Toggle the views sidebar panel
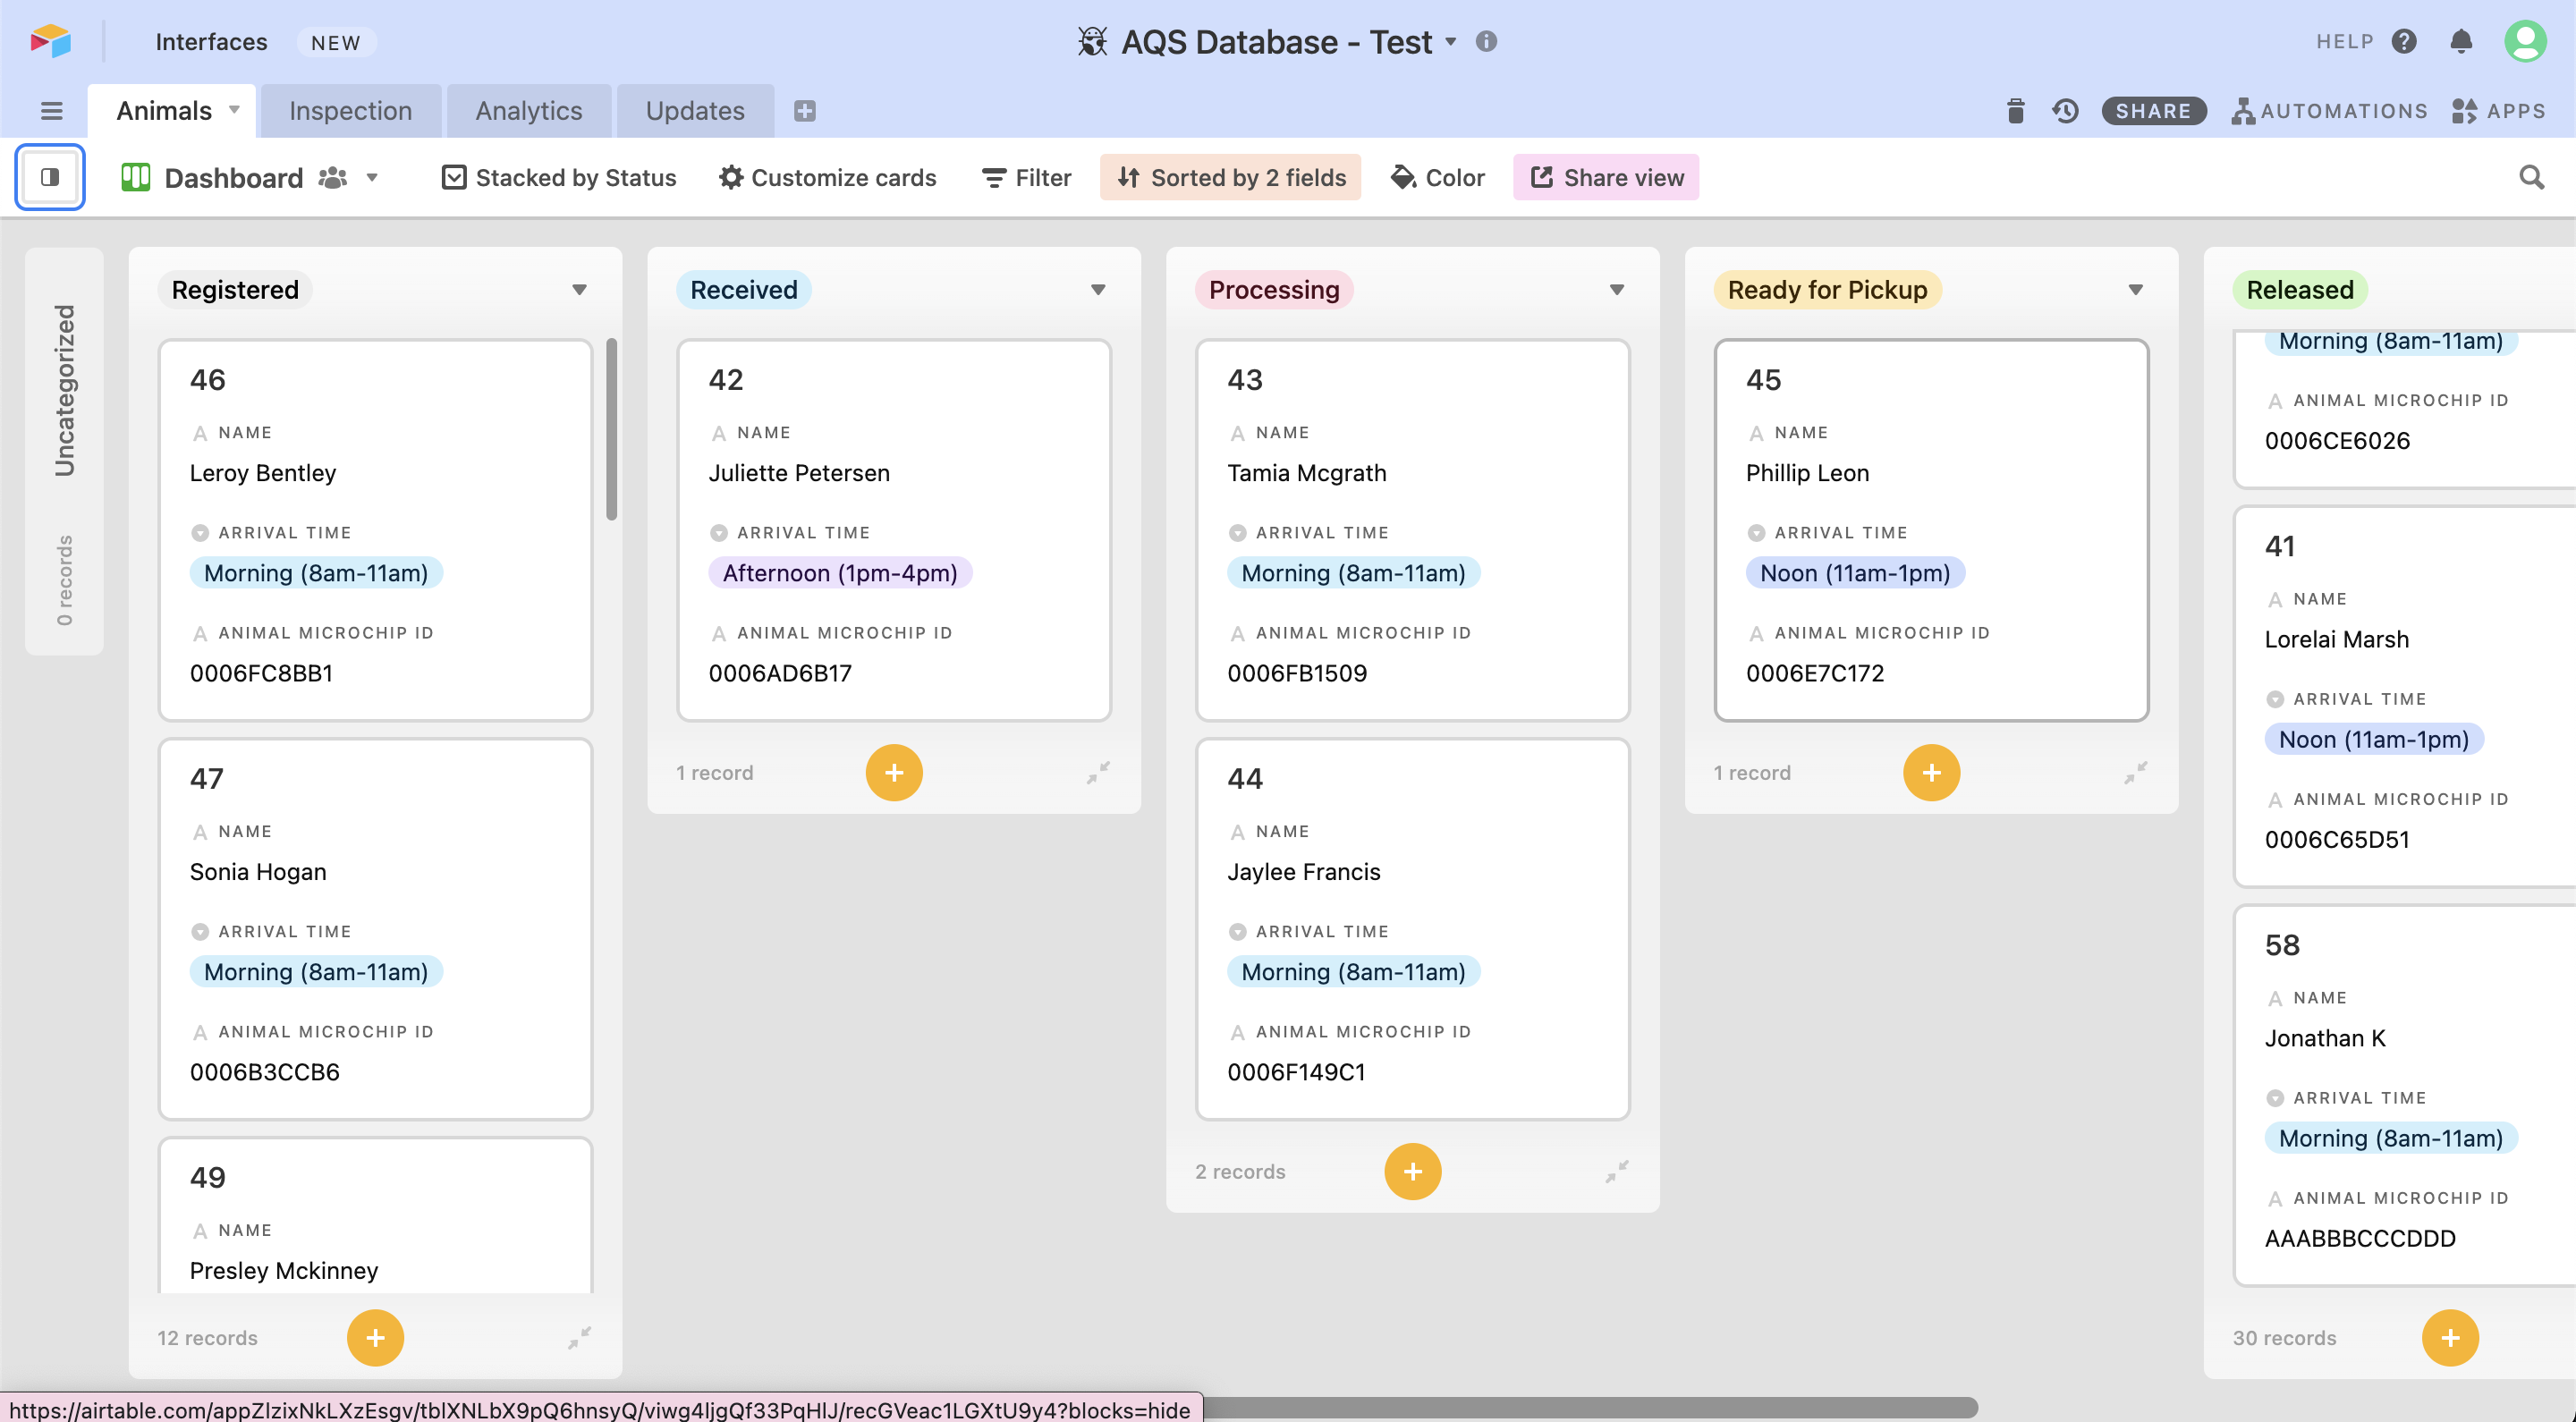Screen dimensions: 2576x1422 49,177
